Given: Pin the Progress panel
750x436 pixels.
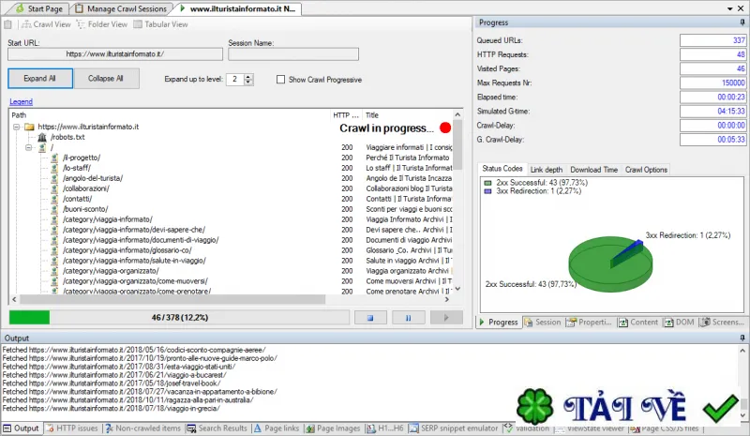Looking at the screenshot, I should coord(742,23).
